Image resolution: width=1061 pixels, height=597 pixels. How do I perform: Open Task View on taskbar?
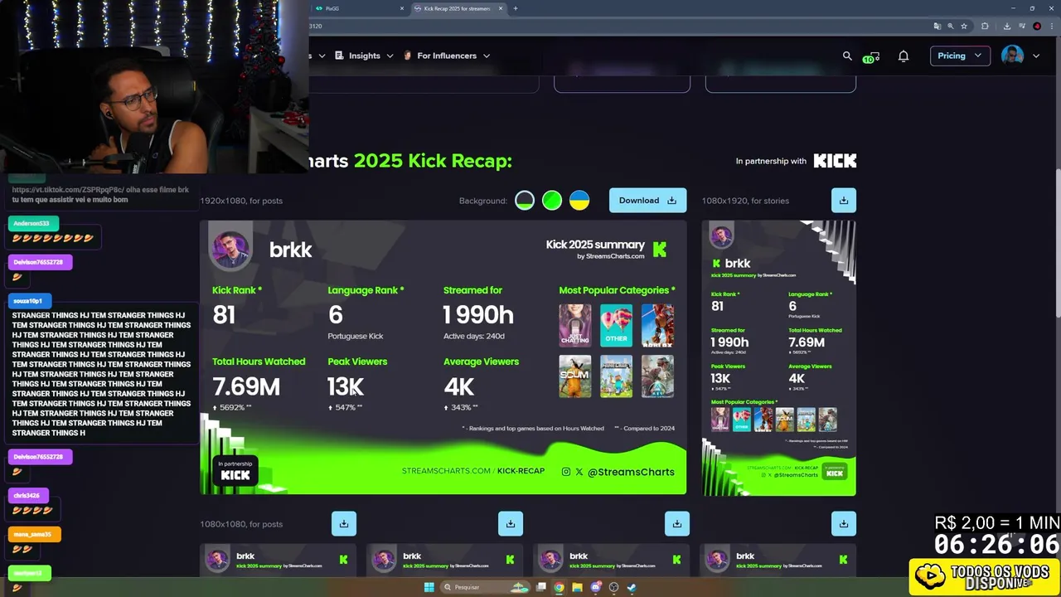click(540, 587)
